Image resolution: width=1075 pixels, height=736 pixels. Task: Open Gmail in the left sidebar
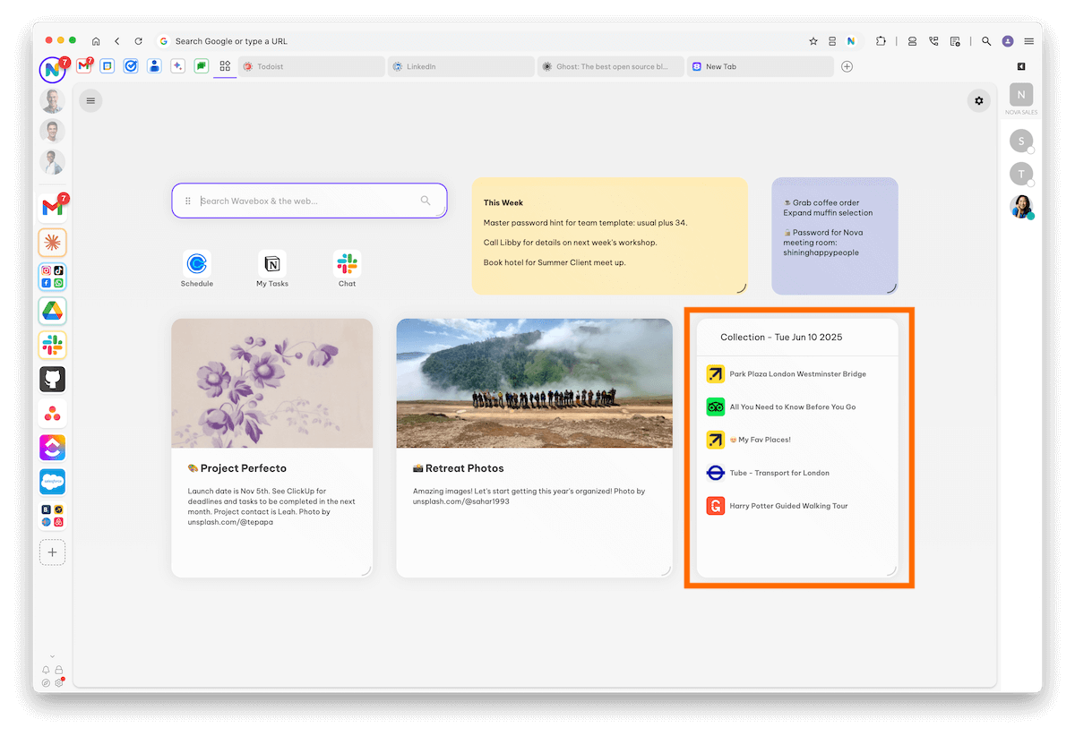[x=53, y=208]
